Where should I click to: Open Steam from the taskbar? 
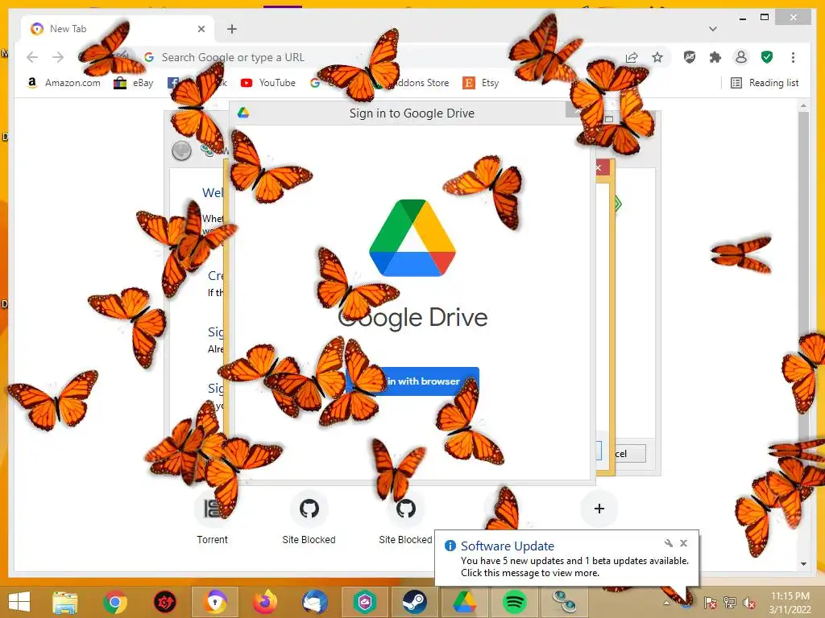[x=415, y=602]
